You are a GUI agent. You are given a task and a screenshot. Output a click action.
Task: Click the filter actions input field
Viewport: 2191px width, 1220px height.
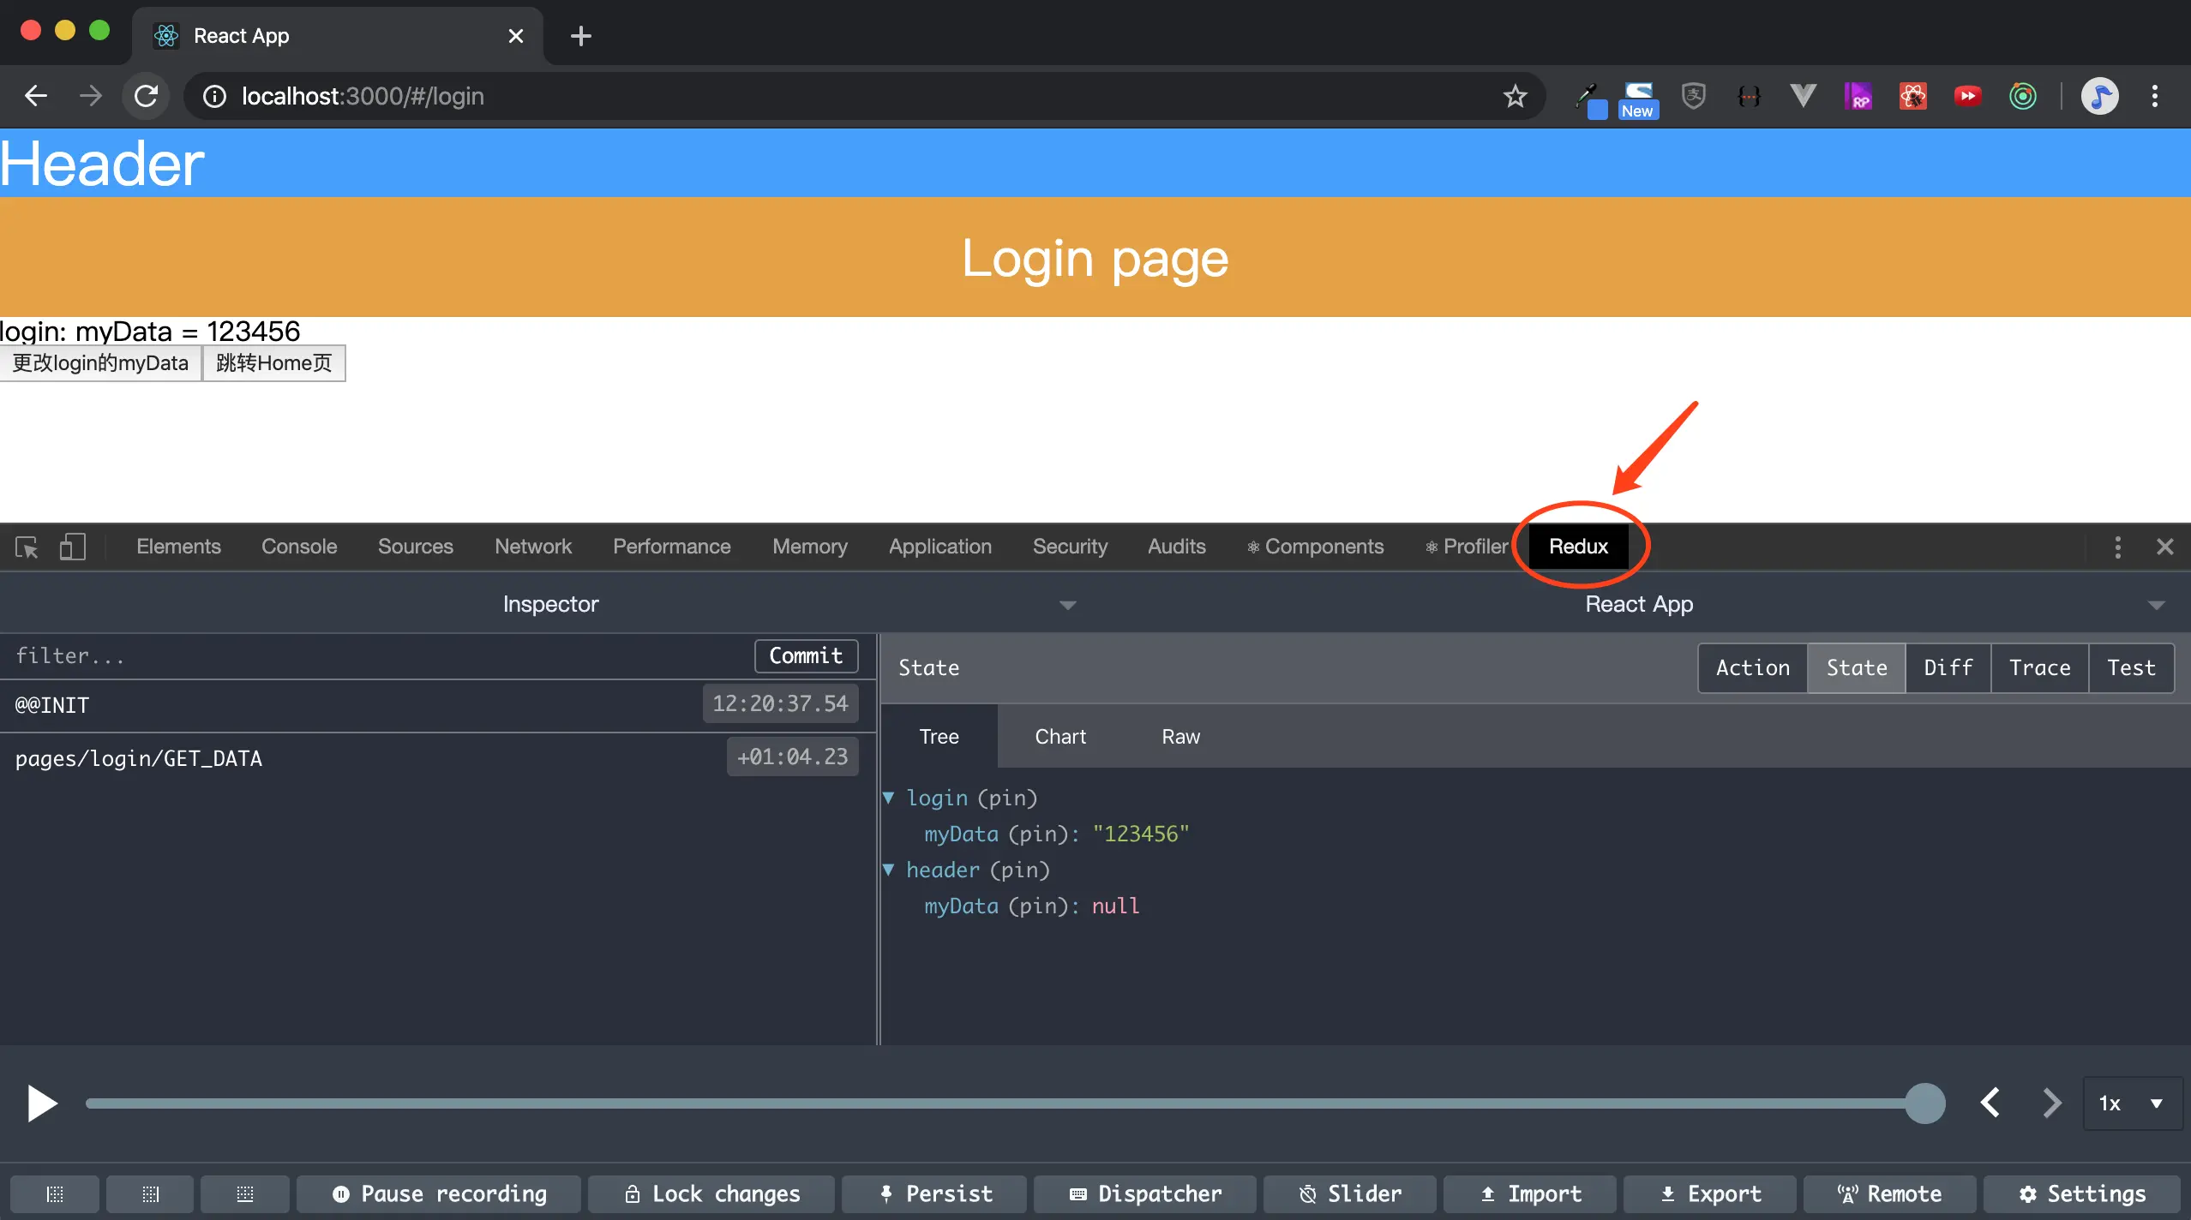tap(377, 655)
